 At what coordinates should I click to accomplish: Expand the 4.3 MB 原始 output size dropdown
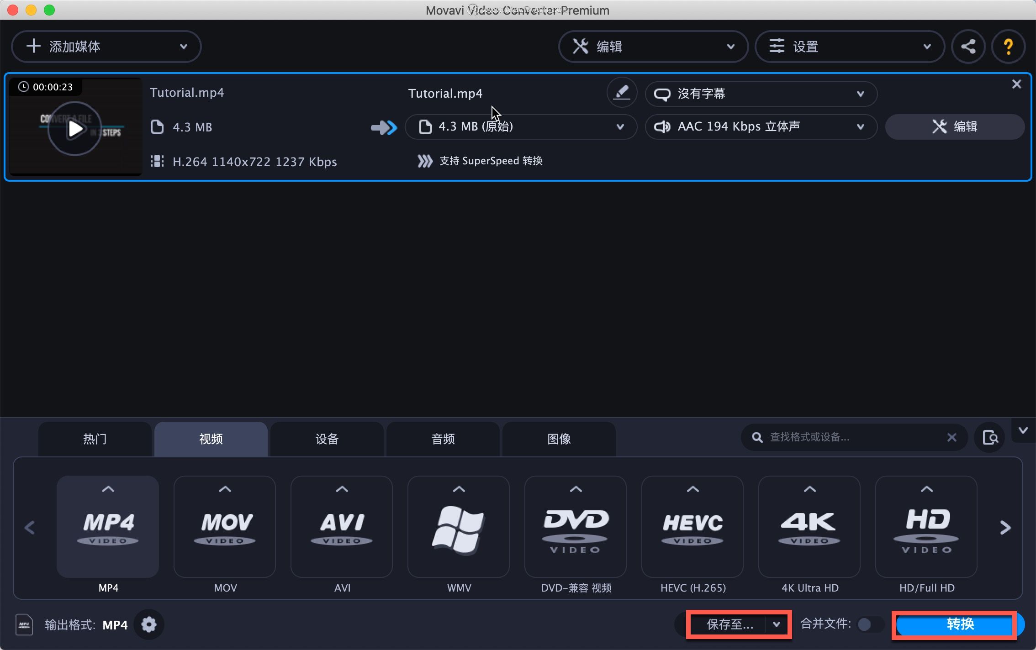click(619, 126)
